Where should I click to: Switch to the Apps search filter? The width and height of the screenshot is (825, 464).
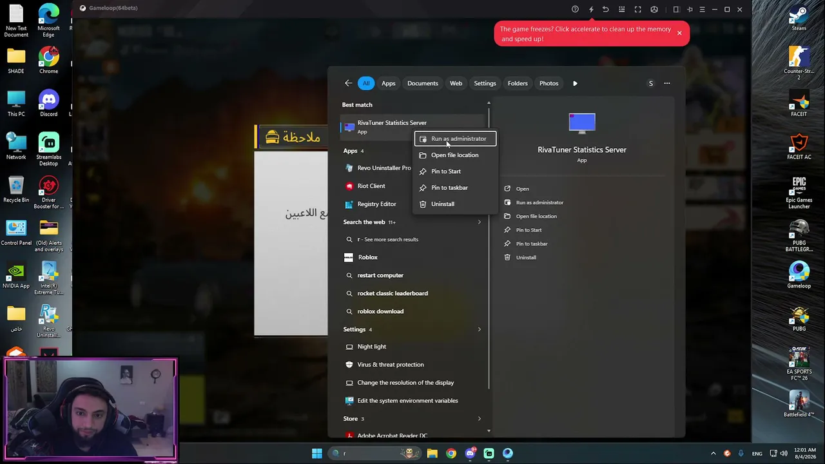[388, 83]
